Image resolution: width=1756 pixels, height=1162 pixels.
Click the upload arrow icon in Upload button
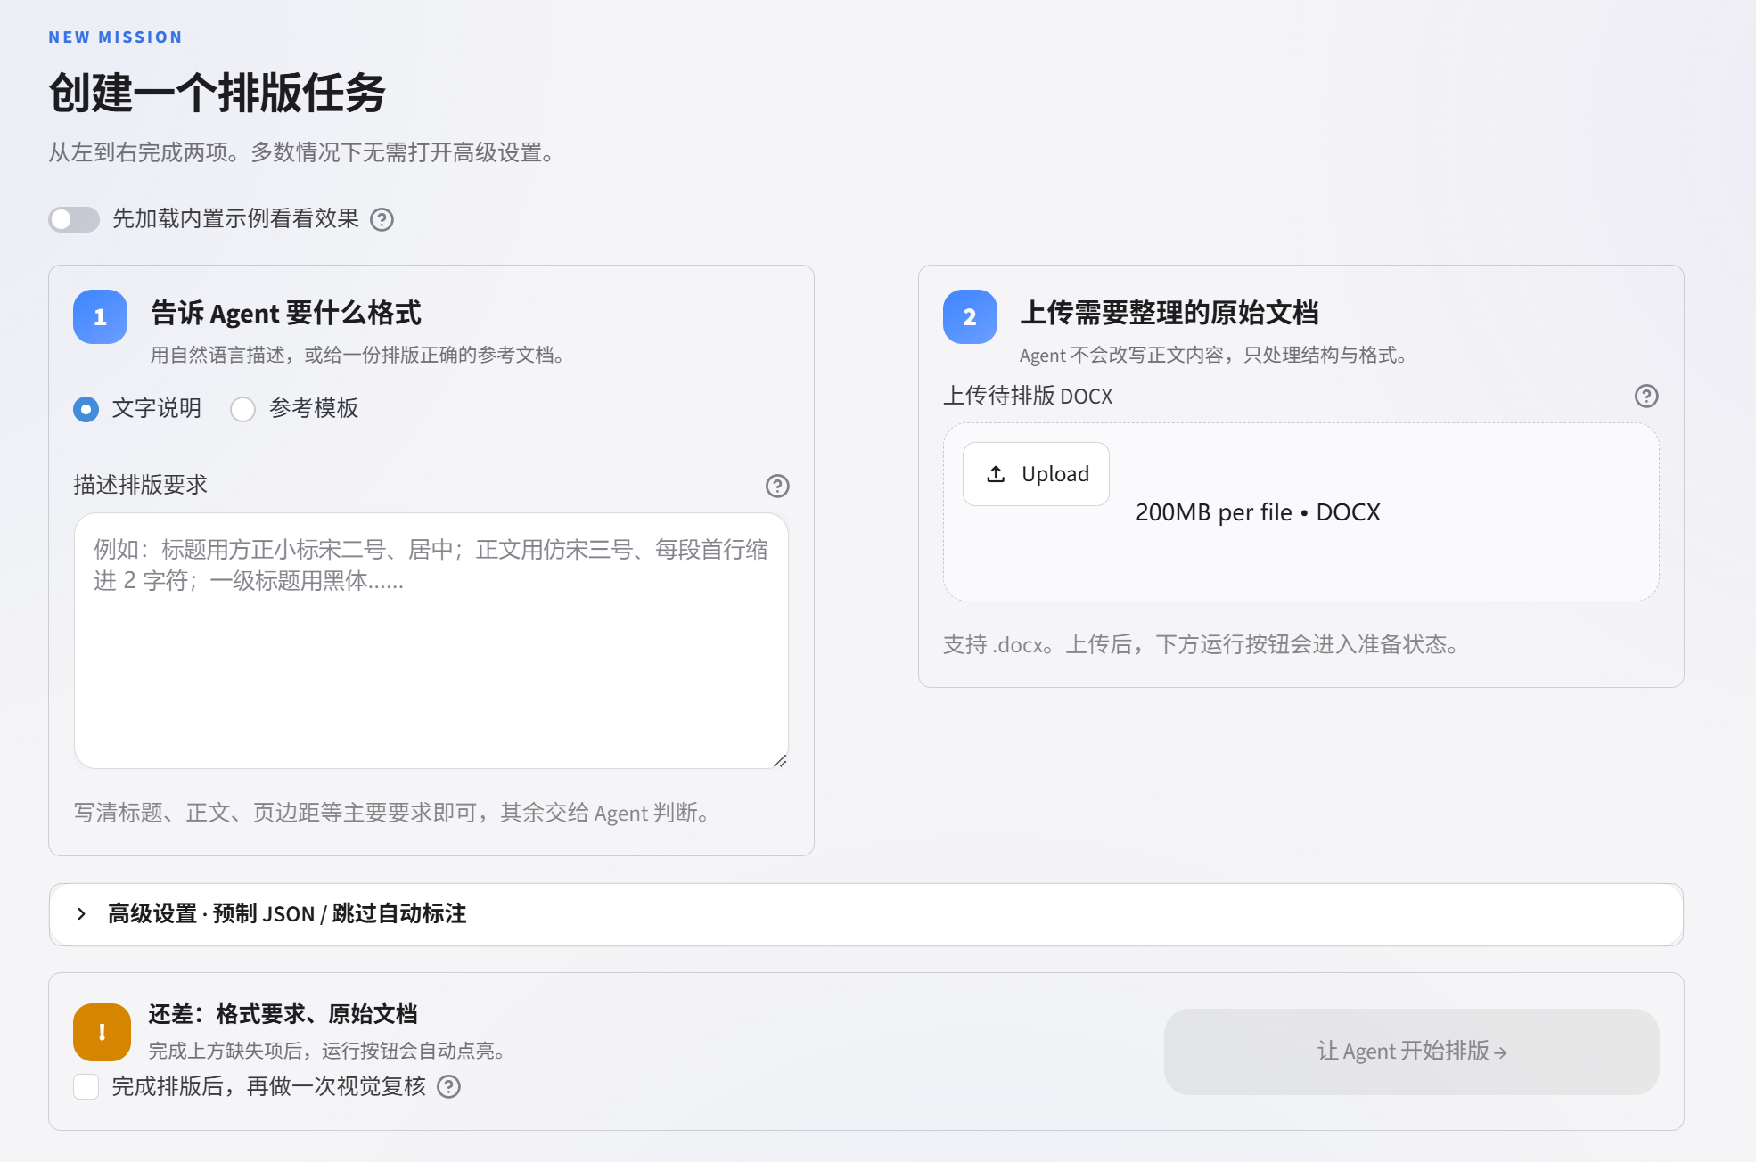[997, 474]
